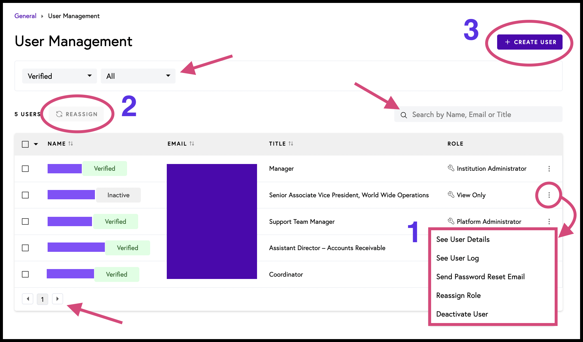
Task: Go to the next page arrow
Action: tap(58, 299)
